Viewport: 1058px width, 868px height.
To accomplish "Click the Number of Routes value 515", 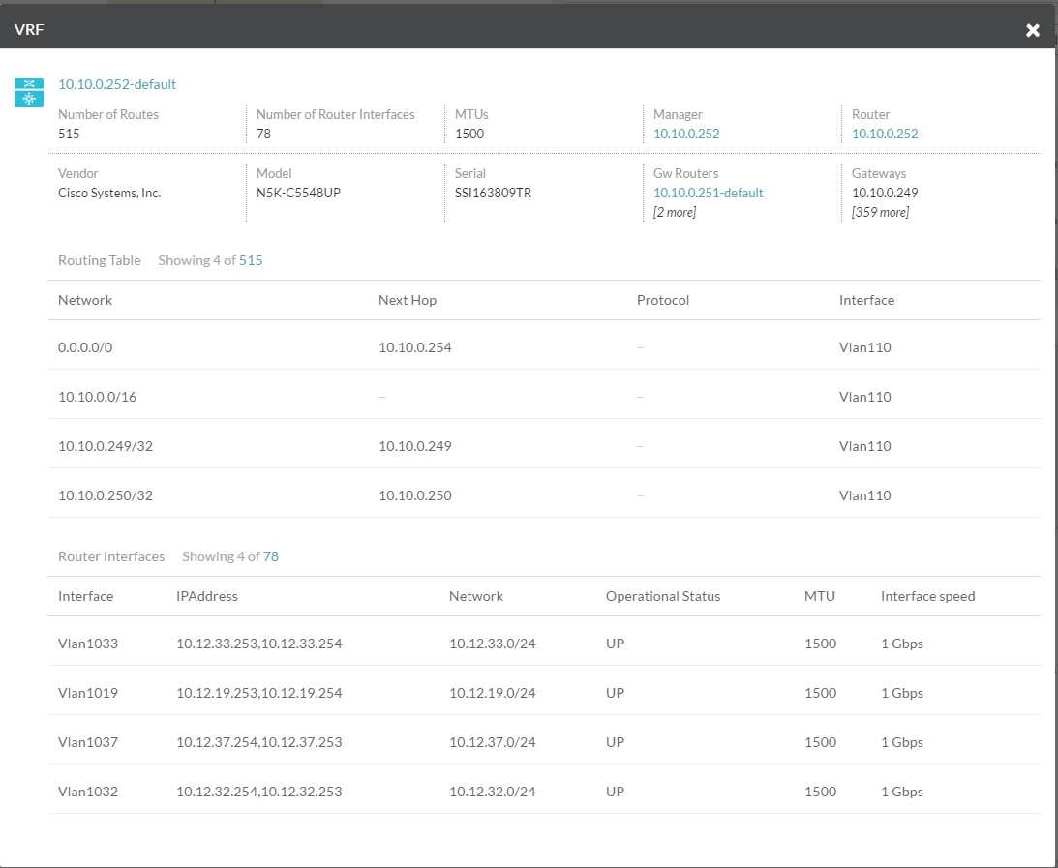I will pos(69,134).
